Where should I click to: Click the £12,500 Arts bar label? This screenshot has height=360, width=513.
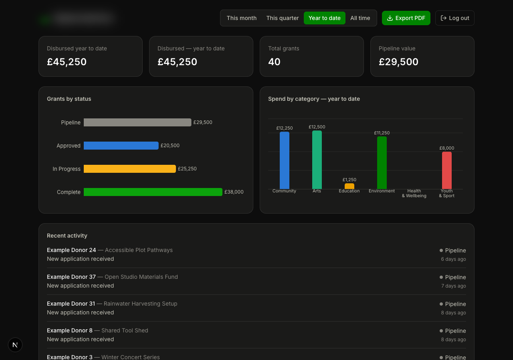coord(317,127)
